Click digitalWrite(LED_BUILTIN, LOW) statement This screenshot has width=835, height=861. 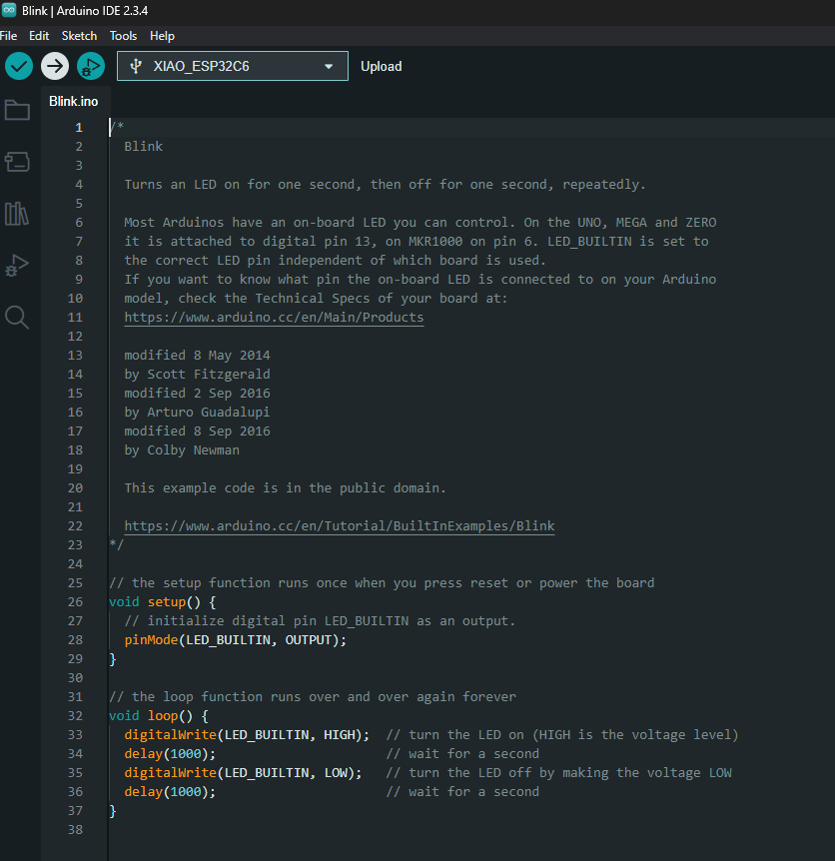pos(243,772)
